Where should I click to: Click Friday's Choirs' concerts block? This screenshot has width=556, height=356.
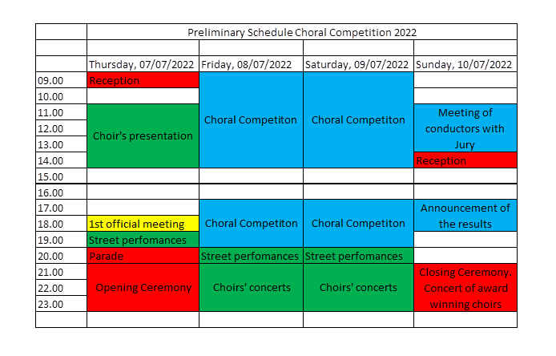251,287
